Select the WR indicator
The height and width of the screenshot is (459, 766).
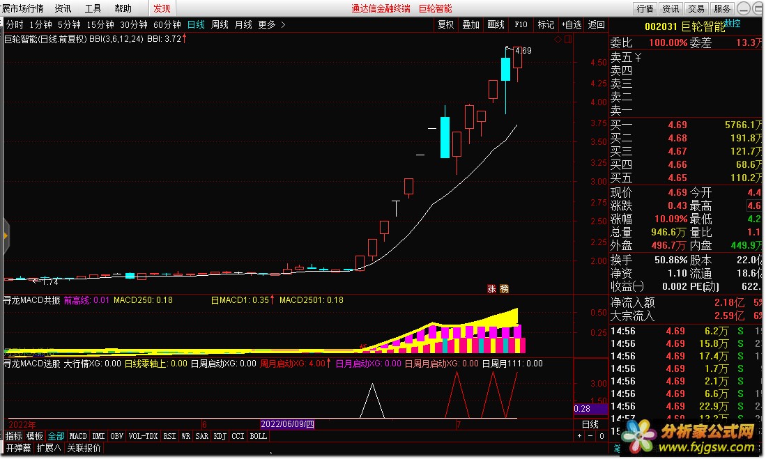coord(185,436)
